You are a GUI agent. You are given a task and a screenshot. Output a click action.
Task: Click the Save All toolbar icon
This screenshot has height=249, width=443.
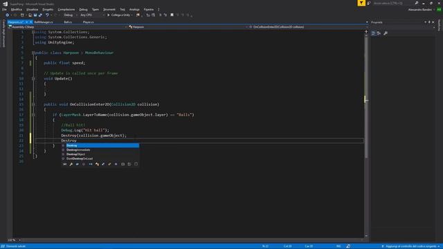[x=40, y=15]
